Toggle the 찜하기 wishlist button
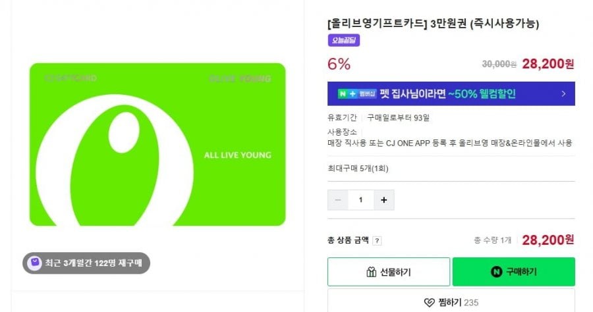The height and width of the screenshot is (312, 593). tap(451, 302)
